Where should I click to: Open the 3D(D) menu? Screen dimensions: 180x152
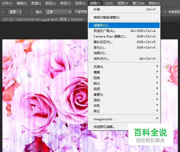(109, 3)
